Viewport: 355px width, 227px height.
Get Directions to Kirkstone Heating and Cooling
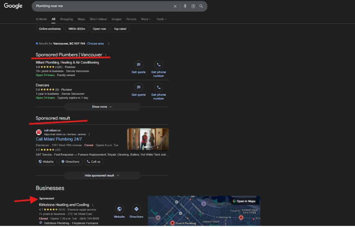[136, 208]
